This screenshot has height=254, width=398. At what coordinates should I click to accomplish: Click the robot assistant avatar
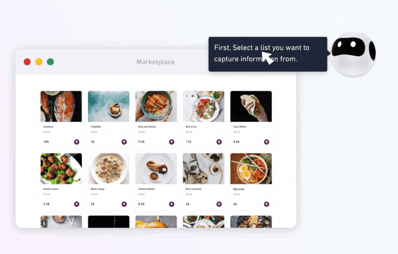[x=354, y=53]
